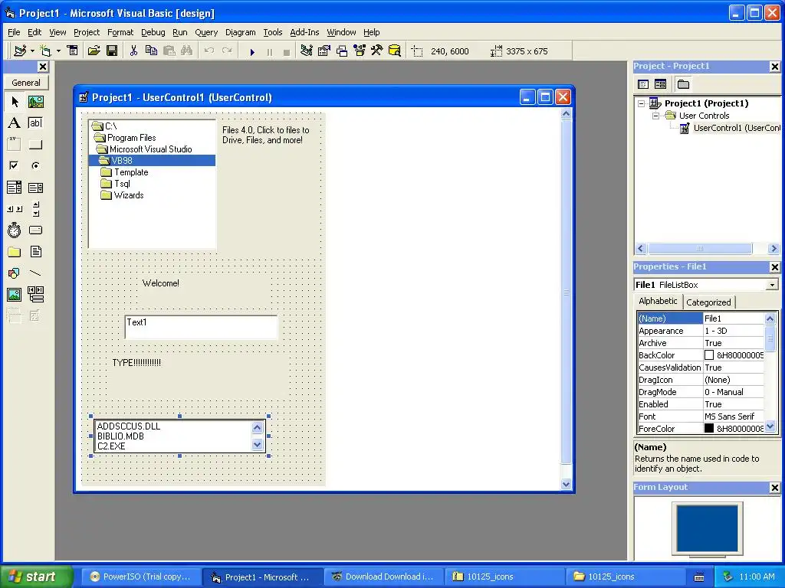Image resolution: width=785 pixels, height=588 pixels.
Task: Select the FileListBox control tool
Action: click(35, 251)
